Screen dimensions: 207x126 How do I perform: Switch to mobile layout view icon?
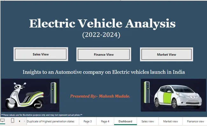[x=12, y=121]
